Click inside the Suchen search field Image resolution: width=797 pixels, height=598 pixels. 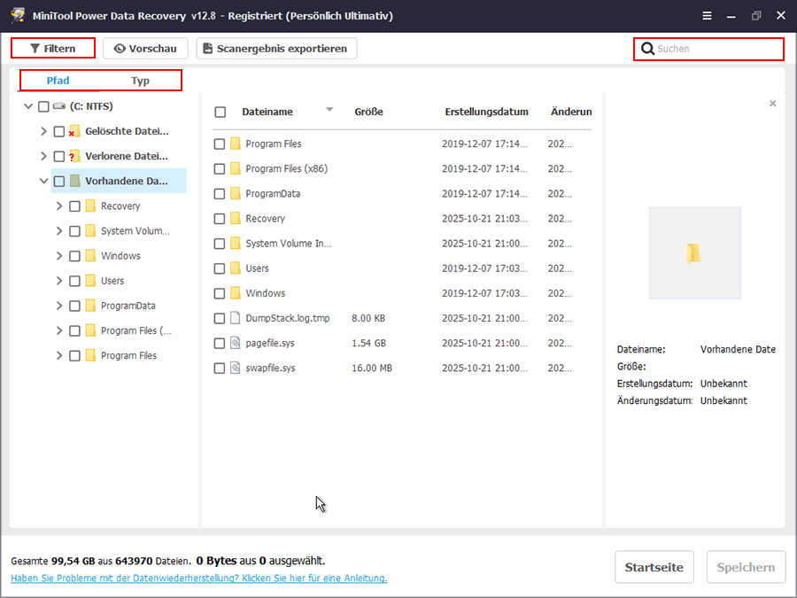[x=700, y=49]
